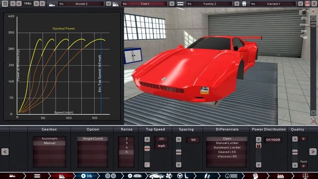The height and width of the screenshot is (179, 318).
Task: Click the Spacing value 50 field
Action: click(193, 140)
